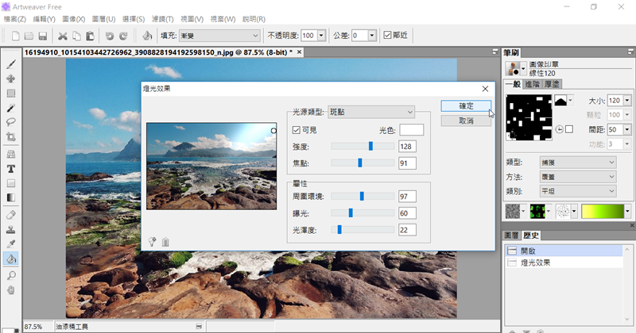Pick the Zoom magnifier tool
Viewport: 636px width, 333px height.
11,274
